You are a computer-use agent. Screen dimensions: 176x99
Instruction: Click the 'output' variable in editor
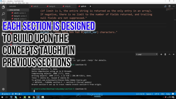pyautogui.click(x=45, y=32)
